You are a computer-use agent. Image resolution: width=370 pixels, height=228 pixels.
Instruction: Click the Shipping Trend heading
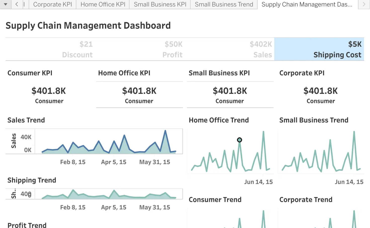coord(32,180)
